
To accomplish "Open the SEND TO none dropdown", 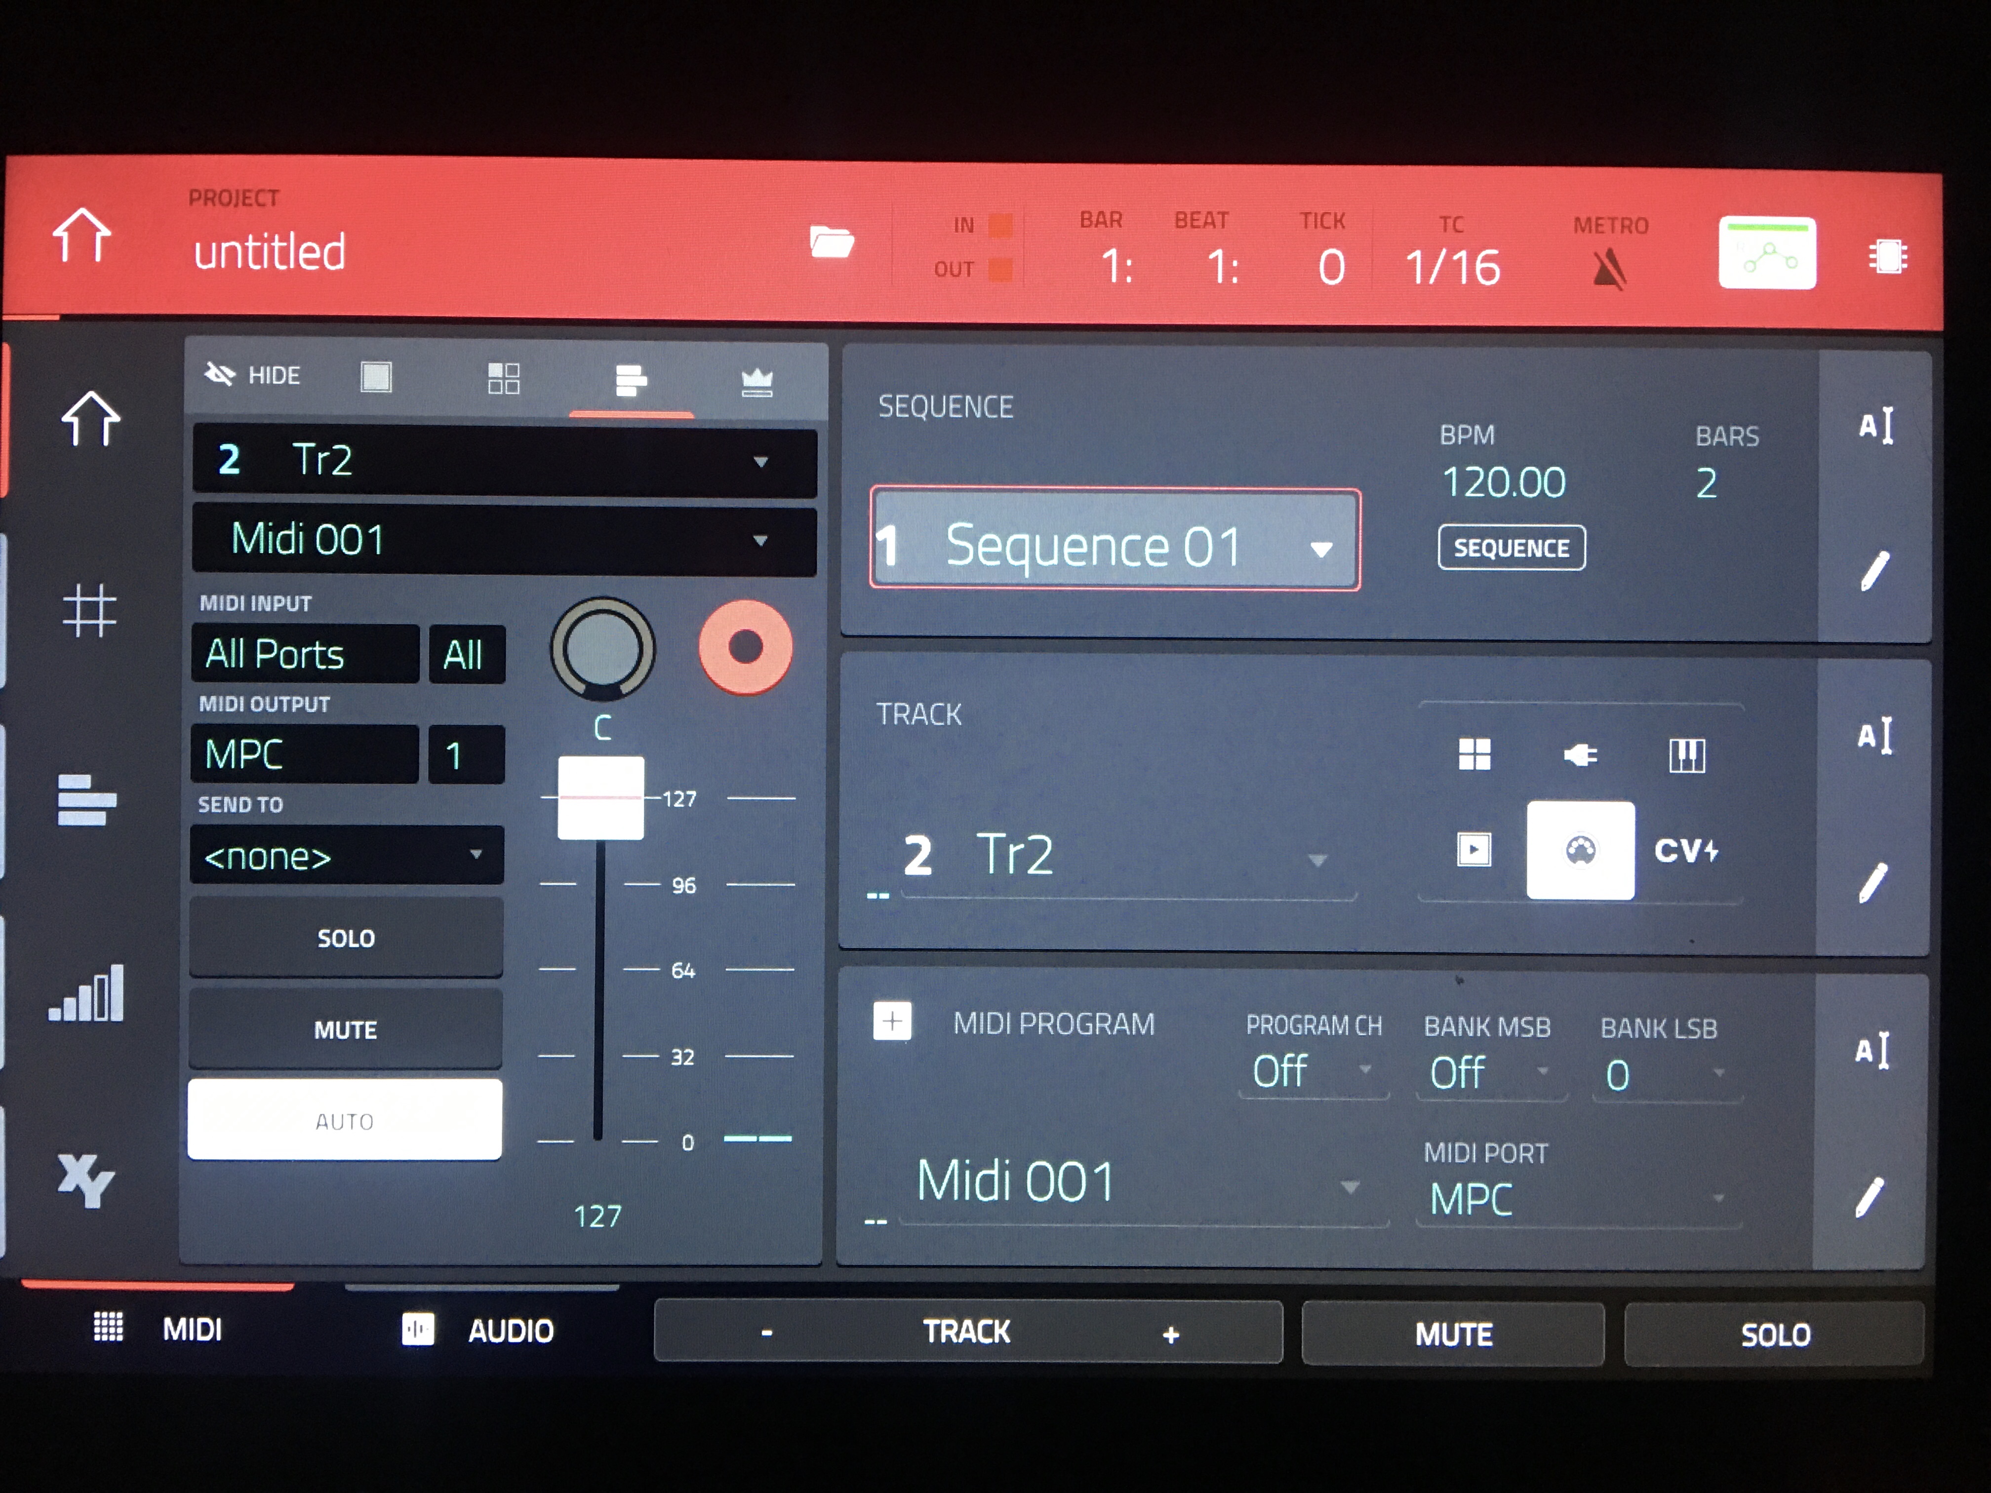I will (347, 855).
